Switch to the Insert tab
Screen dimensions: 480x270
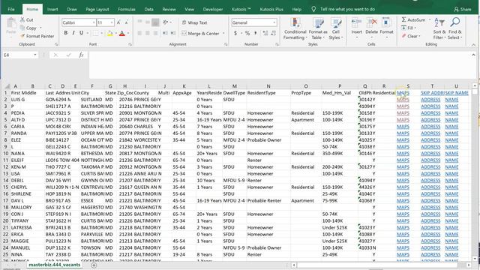[52, 9]
